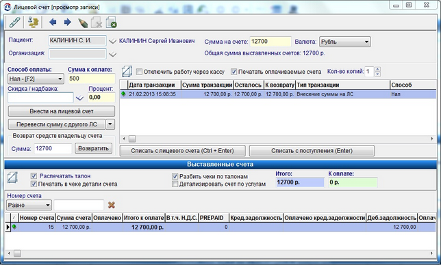Image resolution: width=441 pixels, height=265 pixels.
Task: Click transactions table horizontal scrollbar thumb
Action: (132, 139)
